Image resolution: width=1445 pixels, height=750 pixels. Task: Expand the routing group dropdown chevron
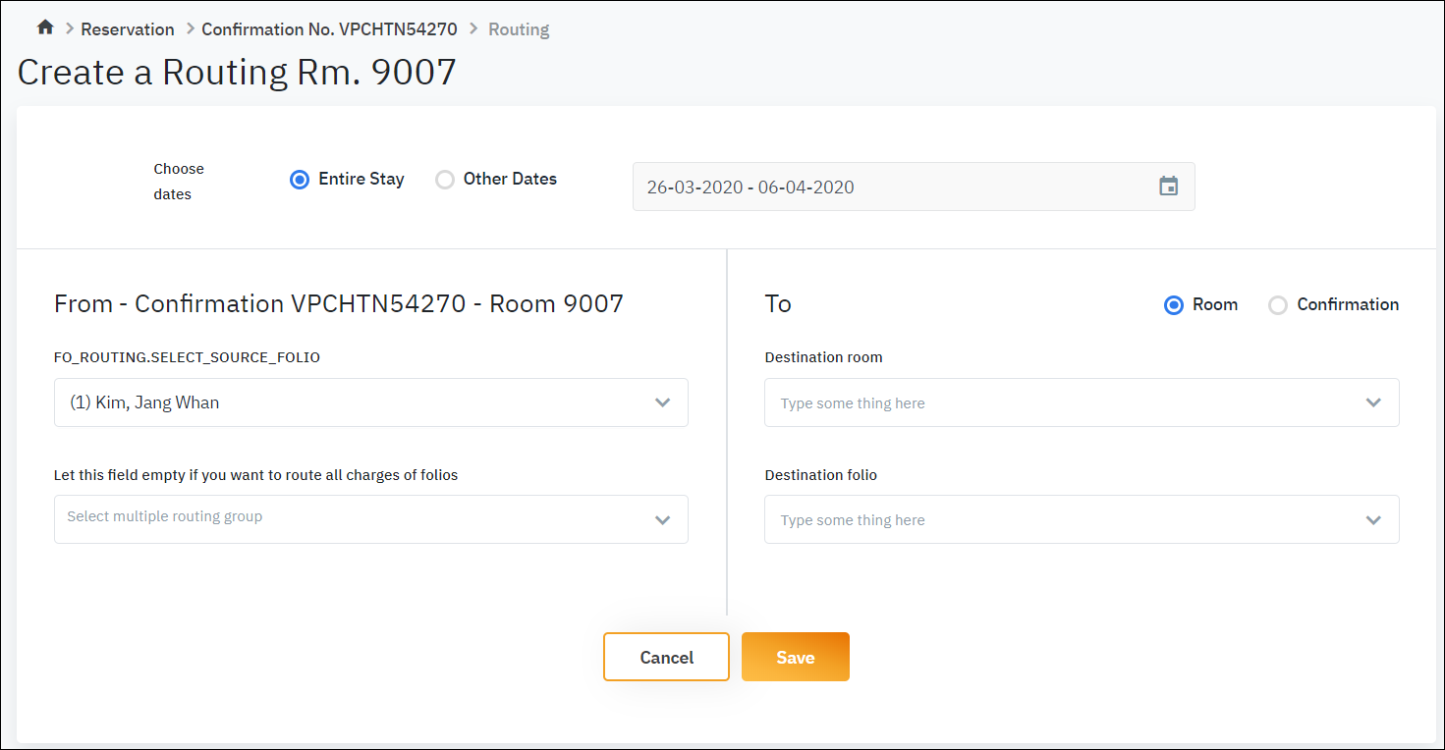pos(663,519)
